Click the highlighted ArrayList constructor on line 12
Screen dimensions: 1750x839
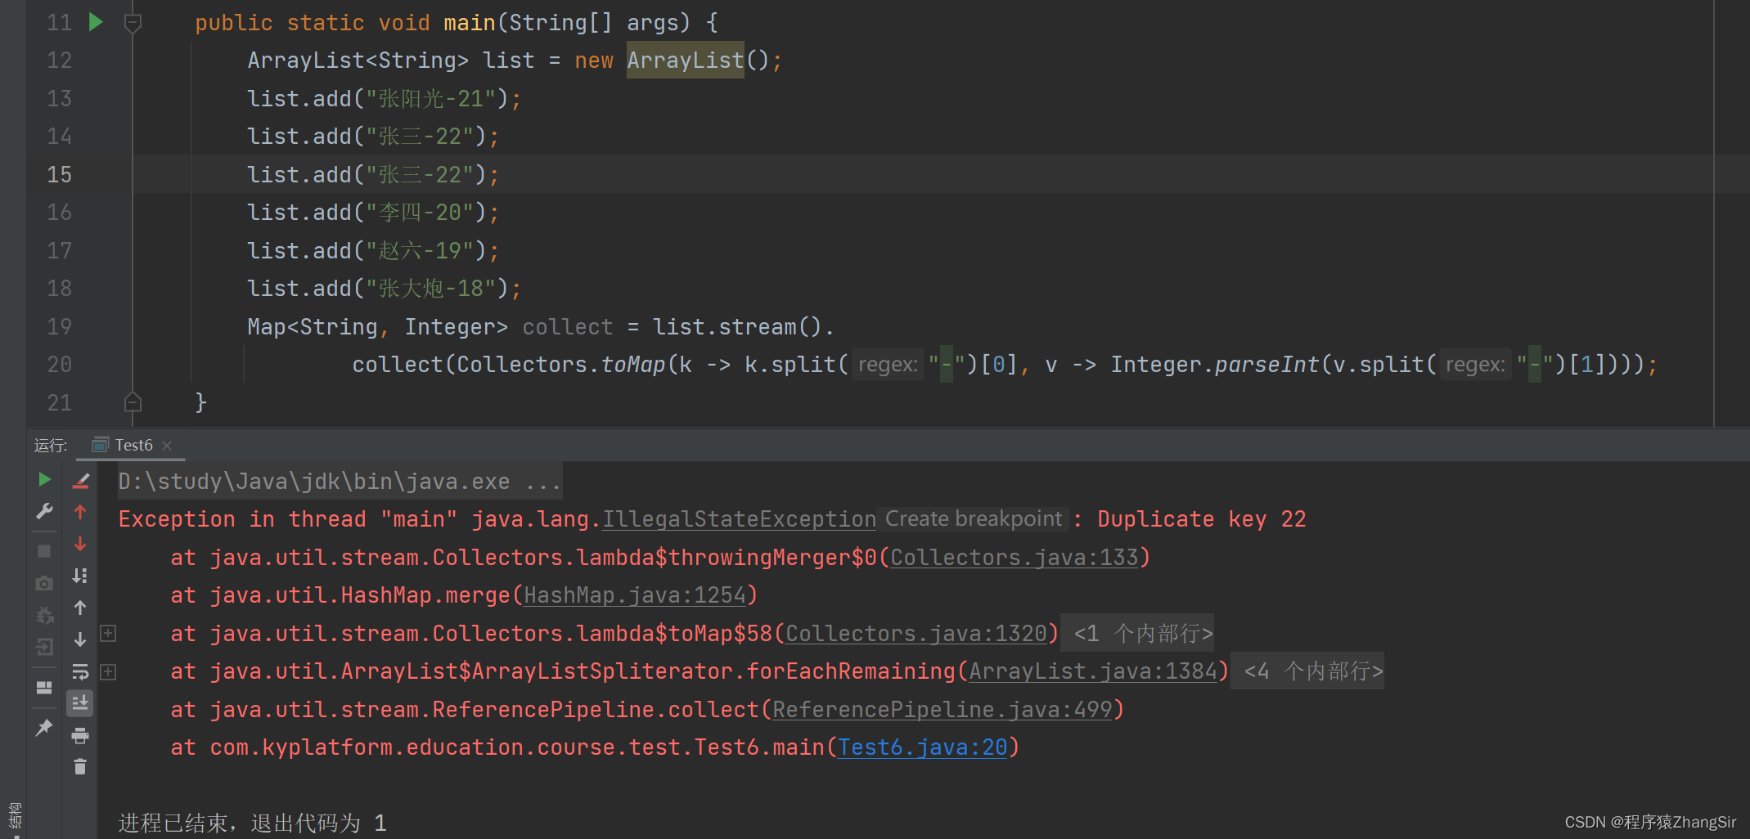coord(686,60)
